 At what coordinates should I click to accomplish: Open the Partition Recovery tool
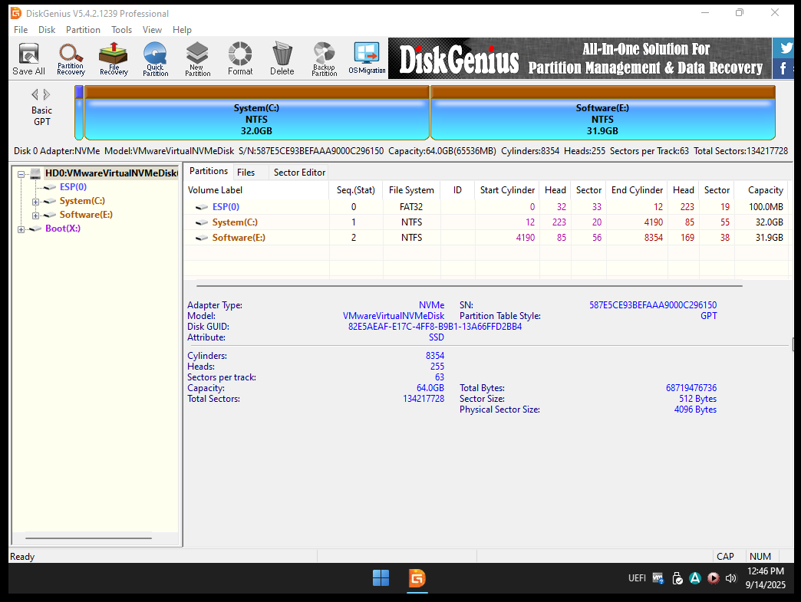click(x=71, y=59)
